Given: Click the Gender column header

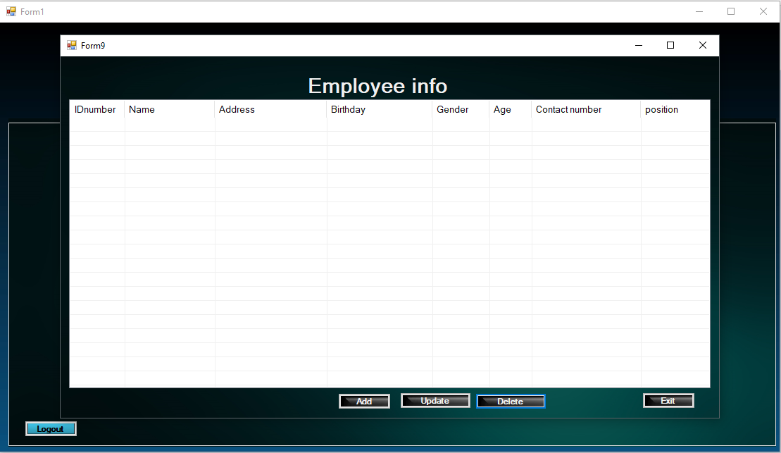Looking at the screenshot, I should [x=461, y=110].
